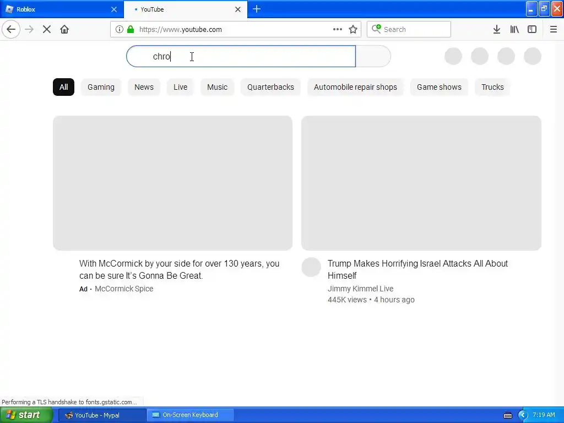Select the Game shows chip
The image size is (564, 423).
coord(439,87)
